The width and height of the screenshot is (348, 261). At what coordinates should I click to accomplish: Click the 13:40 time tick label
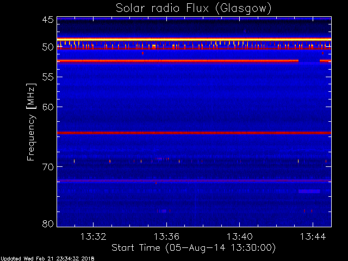239,237
